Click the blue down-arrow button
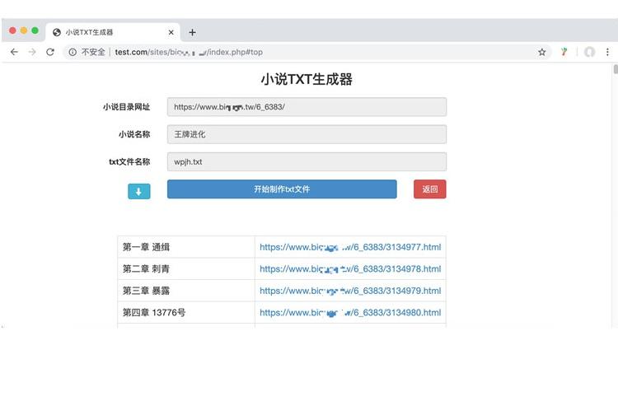Image resolution: width=618 pixels, height=401 pixels. [138, 191]
